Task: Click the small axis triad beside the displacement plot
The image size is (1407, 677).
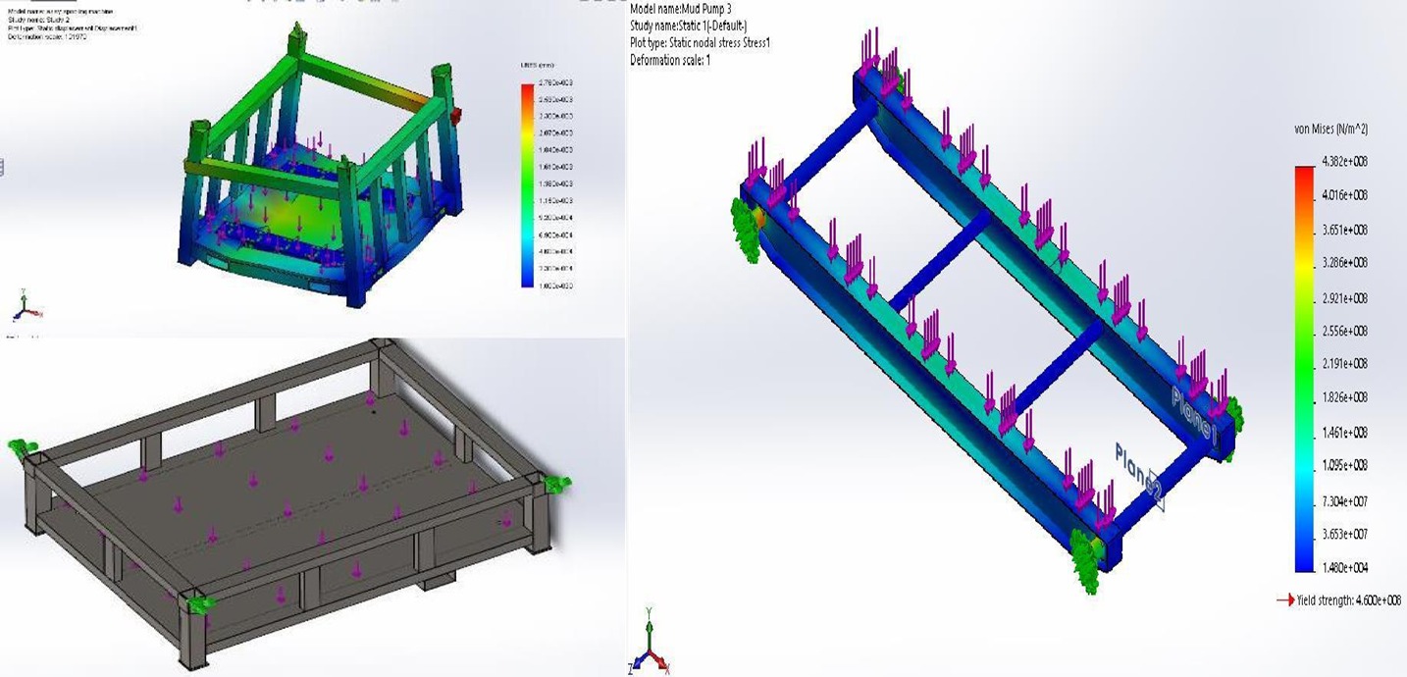Action: [x=26, y=307]
